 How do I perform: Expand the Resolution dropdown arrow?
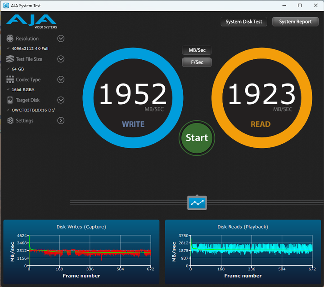(x=61, y=39)
